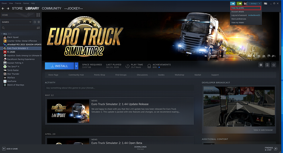
Task: Open the game settings gear icon
Action: click(261, 65)
